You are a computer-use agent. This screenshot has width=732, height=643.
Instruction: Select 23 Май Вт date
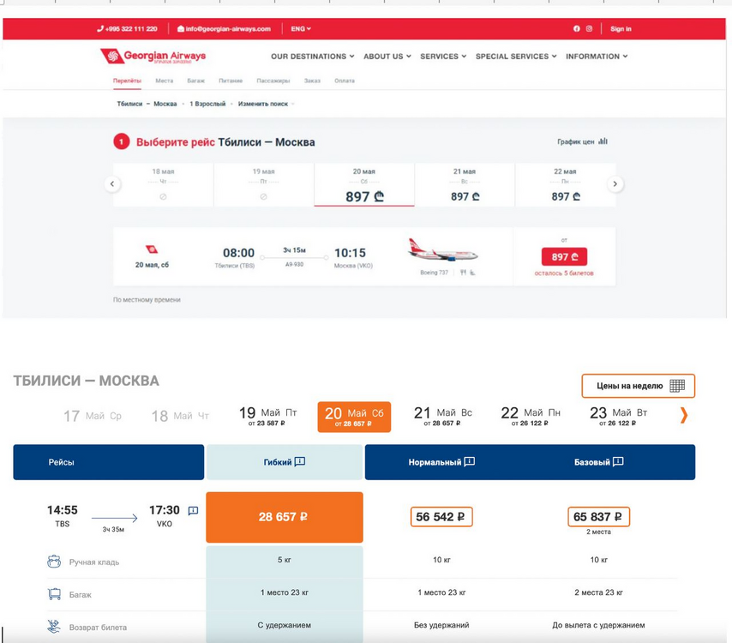tap(618, 417)
